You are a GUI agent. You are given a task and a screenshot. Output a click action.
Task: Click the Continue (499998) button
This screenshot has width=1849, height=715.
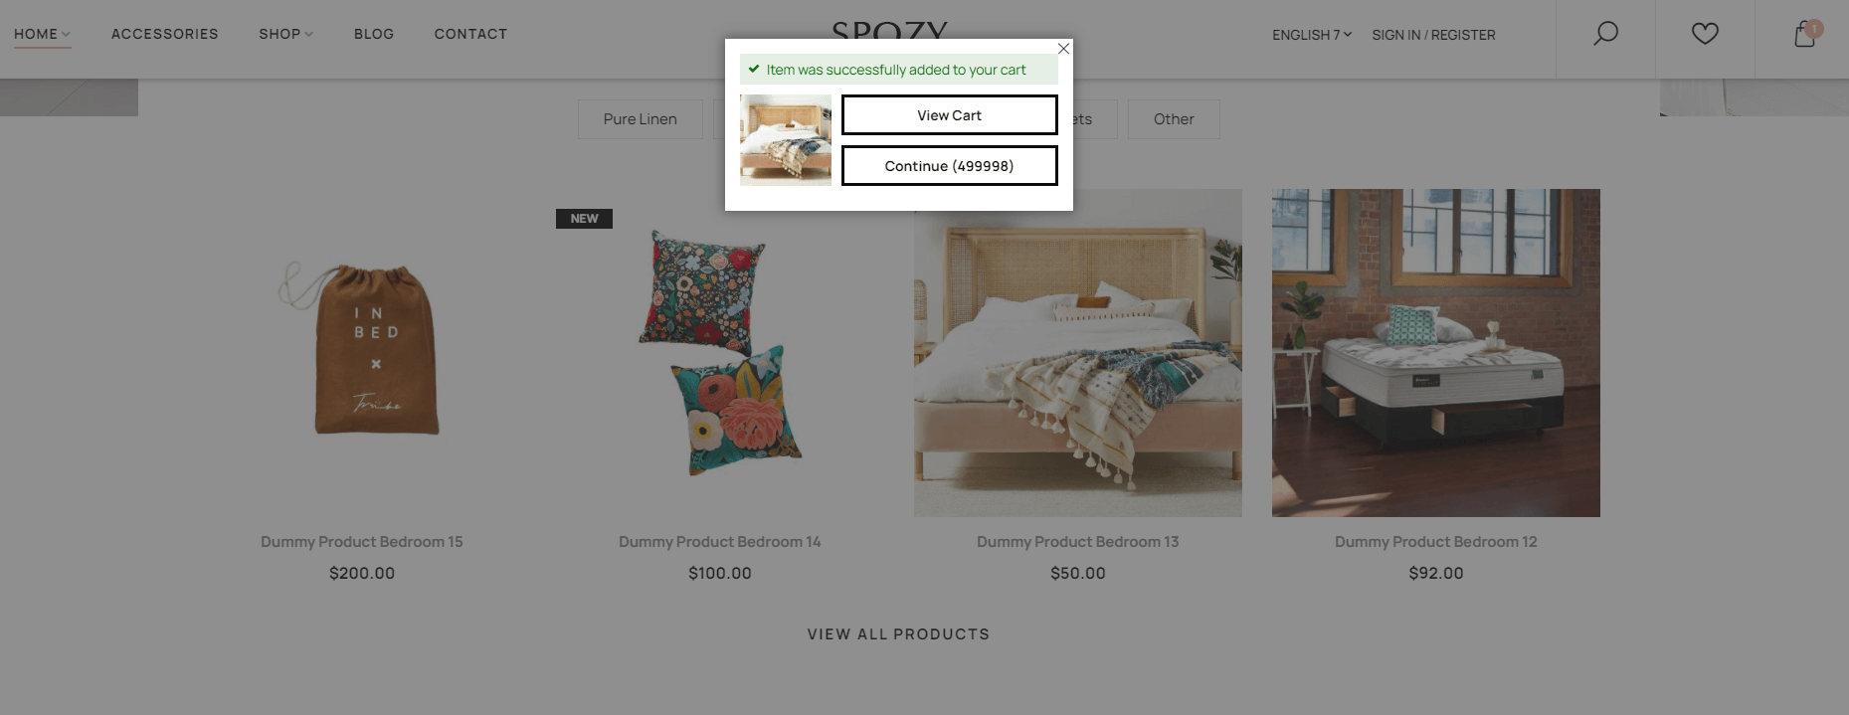[x=949, y=166]
